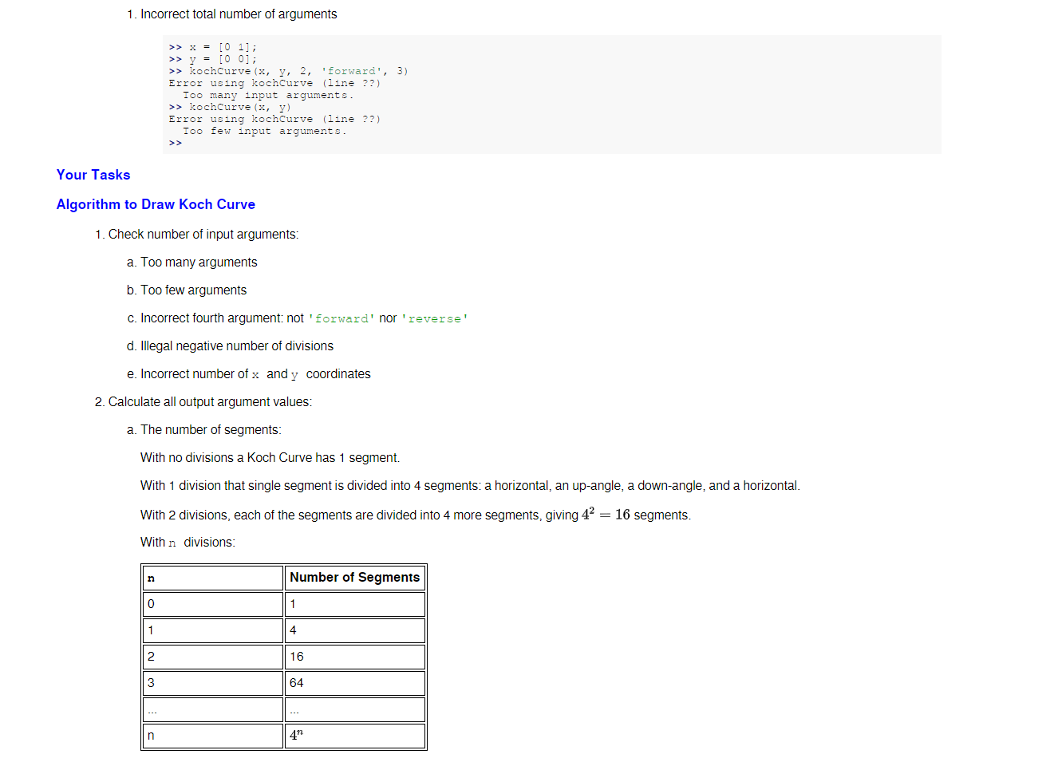Click the last row's 'n' cell in table
This screenshot has width=1058, height=762.
click(213, 736)
